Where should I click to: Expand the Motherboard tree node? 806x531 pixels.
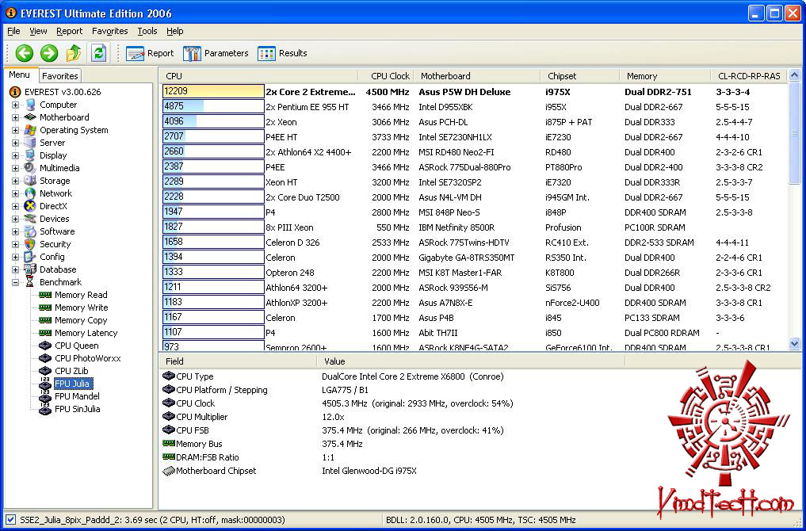tap(15, 118)
